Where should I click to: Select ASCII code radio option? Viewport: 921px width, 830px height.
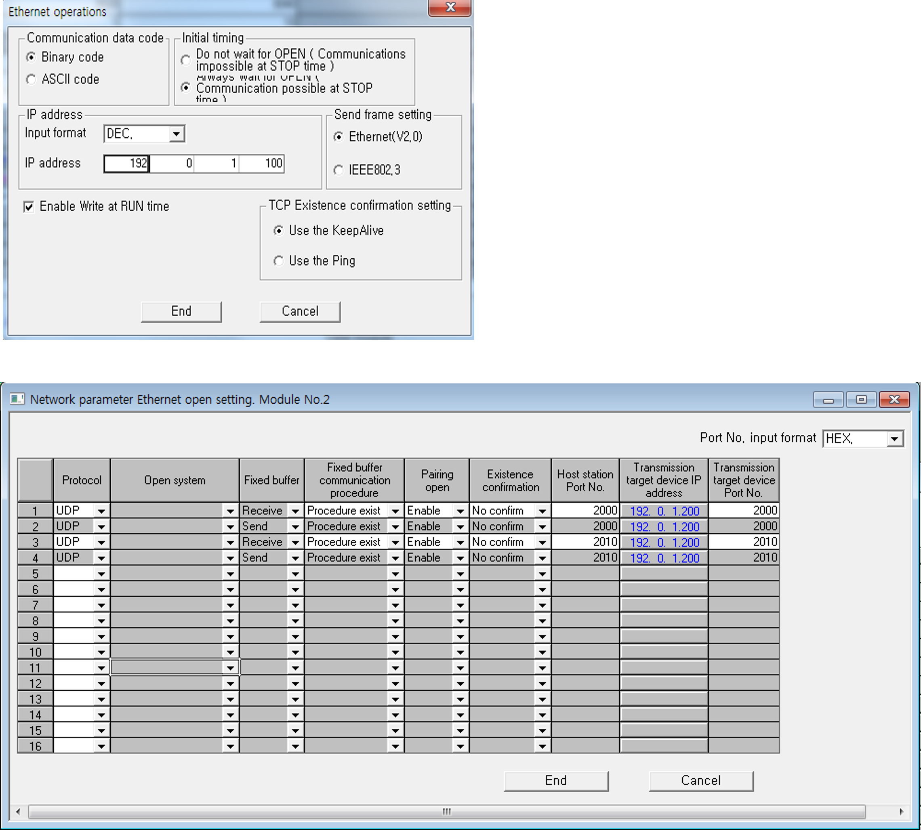tap(31, 80)
